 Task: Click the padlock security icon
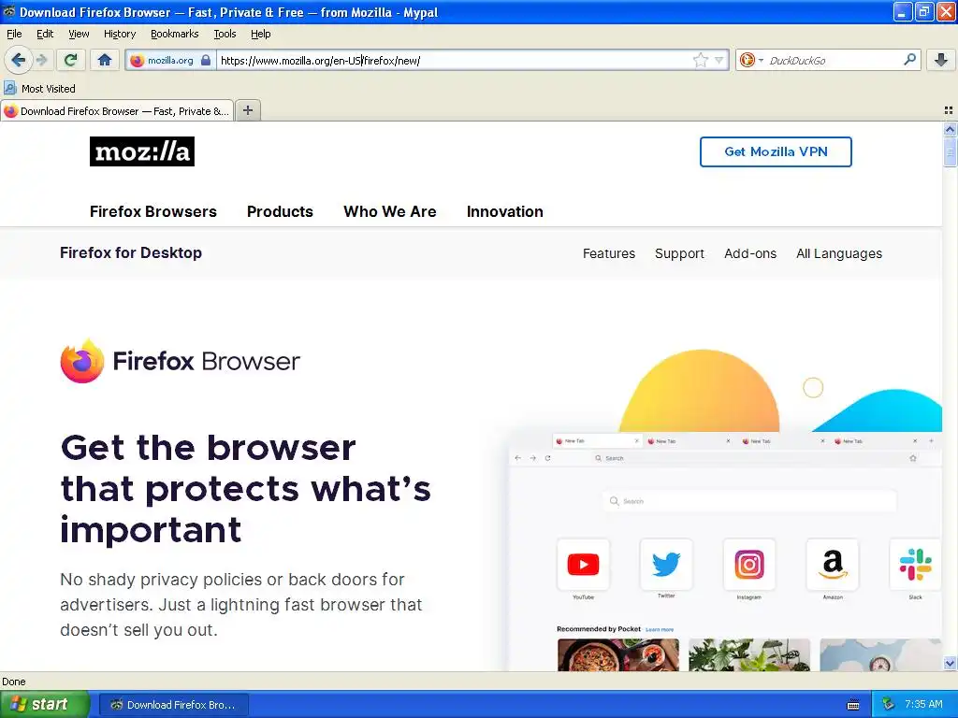click(x=206, y=61)
